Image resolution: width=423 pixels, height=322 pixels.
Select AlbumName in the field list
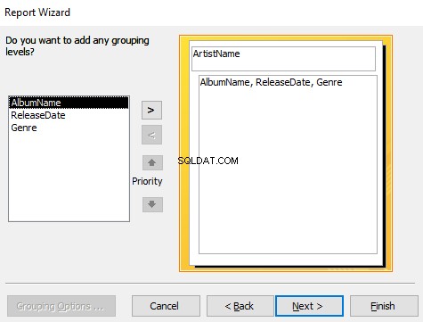click(69, 103)
